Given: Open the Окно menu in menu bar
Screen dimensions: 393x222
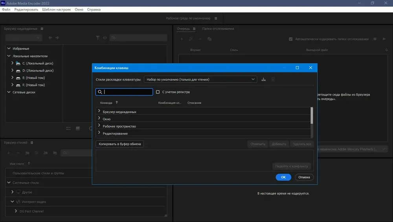Looking at the screenshot, I should tap(79, 9).
